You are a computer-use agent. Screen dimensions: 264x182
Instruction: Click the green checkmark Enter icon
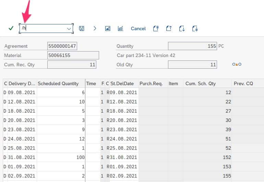coord(11,29)
